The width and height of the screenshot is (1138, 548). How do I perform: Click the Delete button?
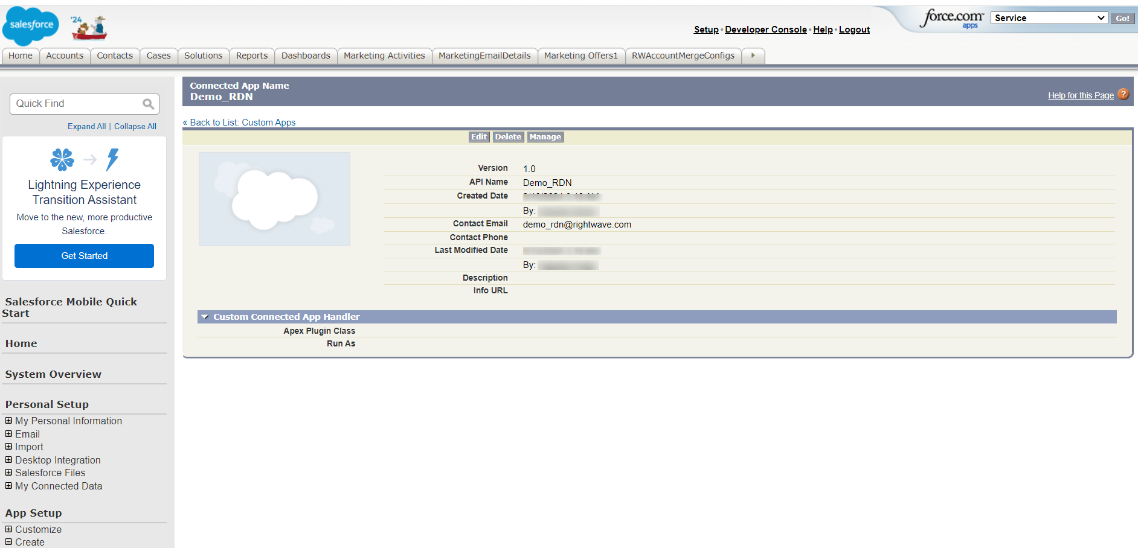pyautogui.click(x=508, y=137)
